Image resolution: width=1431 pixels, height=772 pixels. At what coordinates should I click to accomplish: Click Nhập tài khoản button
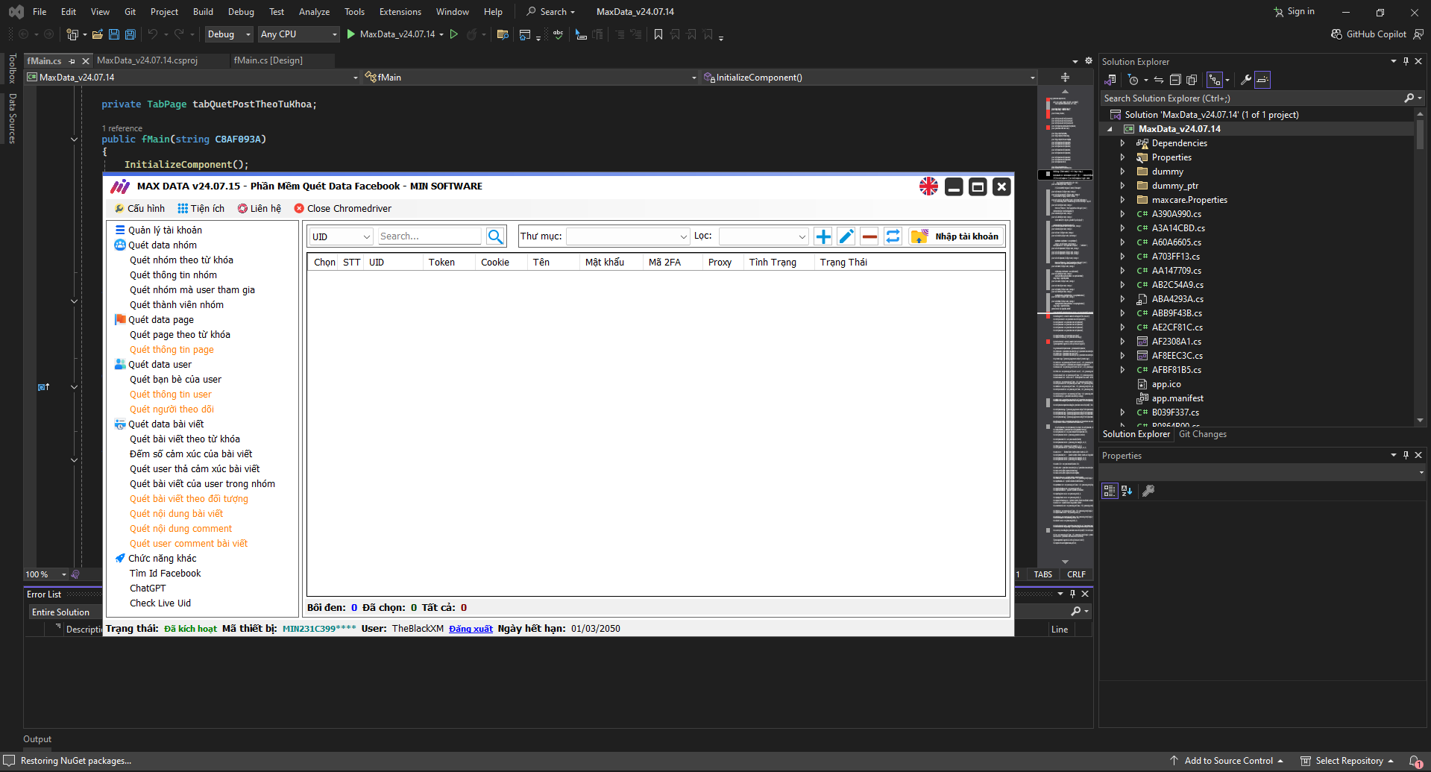[957, 236]
